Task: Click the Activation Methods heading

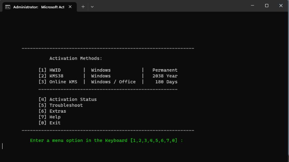Action: 76,58
